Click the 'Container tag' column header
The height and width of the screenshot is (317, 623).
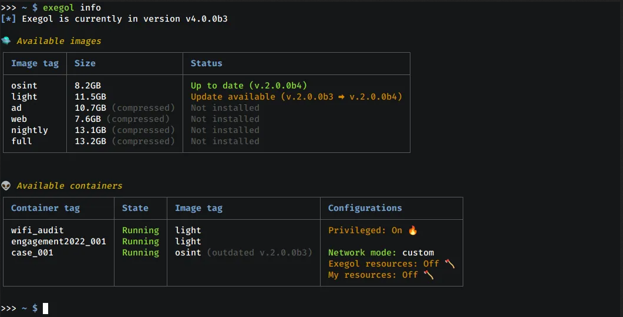point(45,208)
